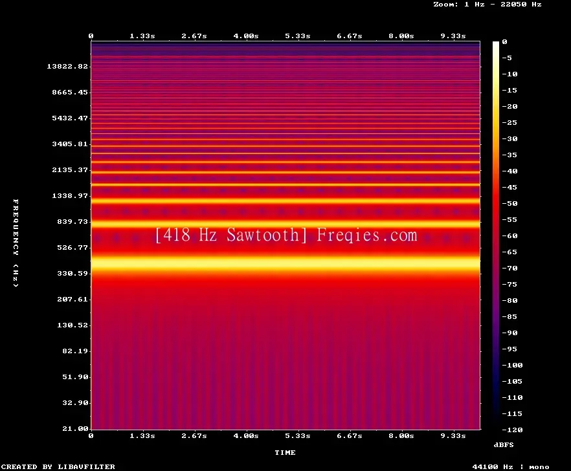
Task: Click the -55 dBFS scale value
Action: tap(509, 219)
